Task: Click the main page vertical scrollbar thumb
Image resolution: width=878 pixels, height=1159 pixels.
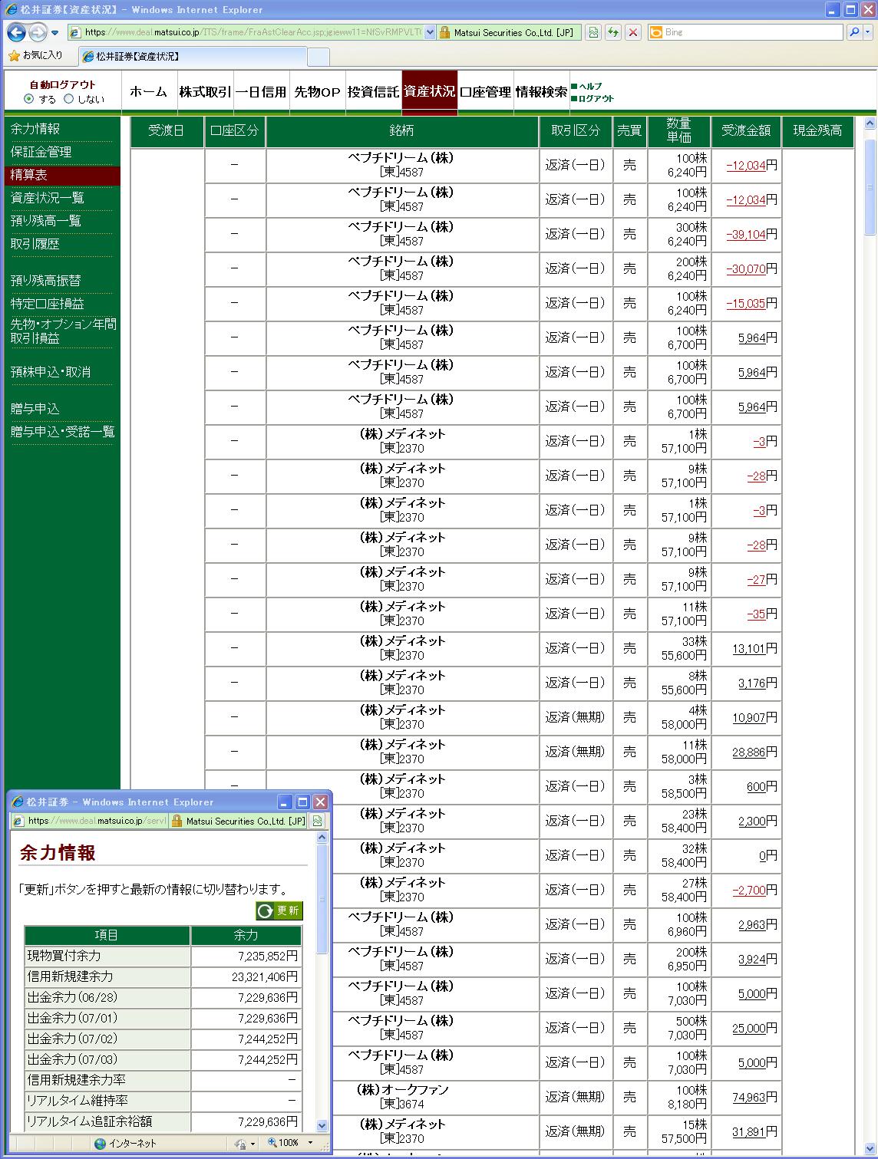Action: pyautogui.click(x=870, y=186)
